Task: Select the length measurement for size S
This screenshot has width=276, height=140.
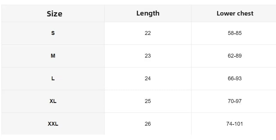Action: coord(148,33)
